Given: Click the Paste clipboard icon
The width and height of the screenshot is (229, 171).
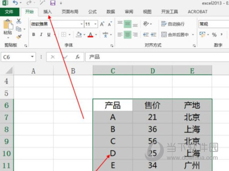Looking at the screenshot, I should (8, 24).
